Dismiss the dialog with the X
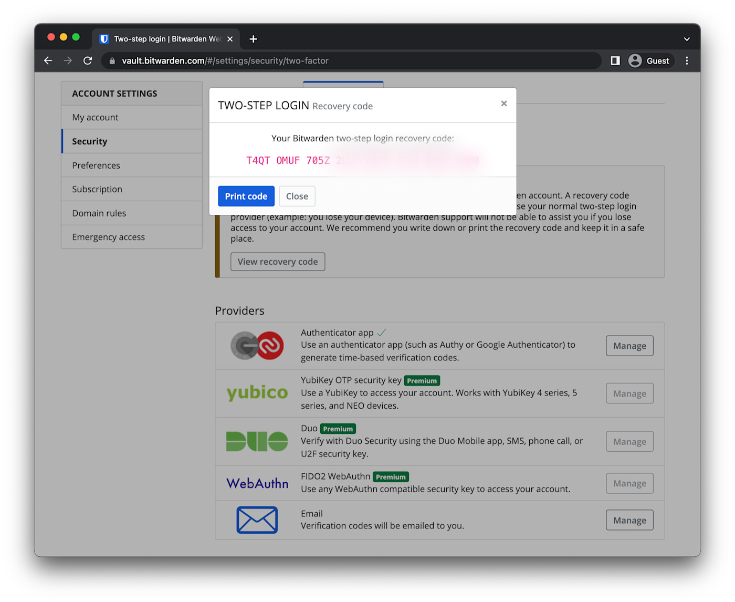The height and width of the screenshot is (602, 735). 503,103
